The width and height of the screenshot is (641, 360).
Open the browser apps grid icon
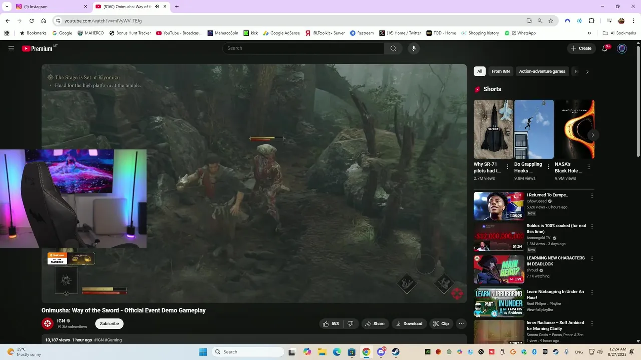click(x=7, y=33)
